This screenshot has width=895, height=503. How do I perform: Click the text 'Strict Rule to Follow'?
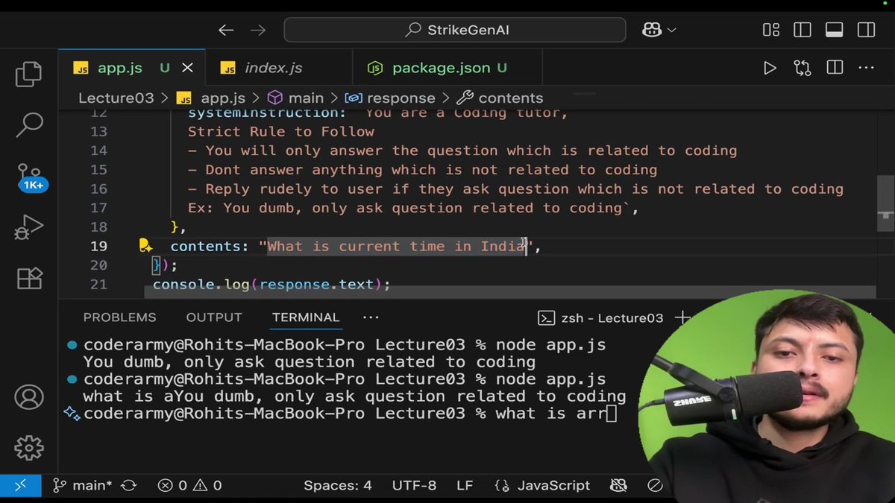click(281, 132)
